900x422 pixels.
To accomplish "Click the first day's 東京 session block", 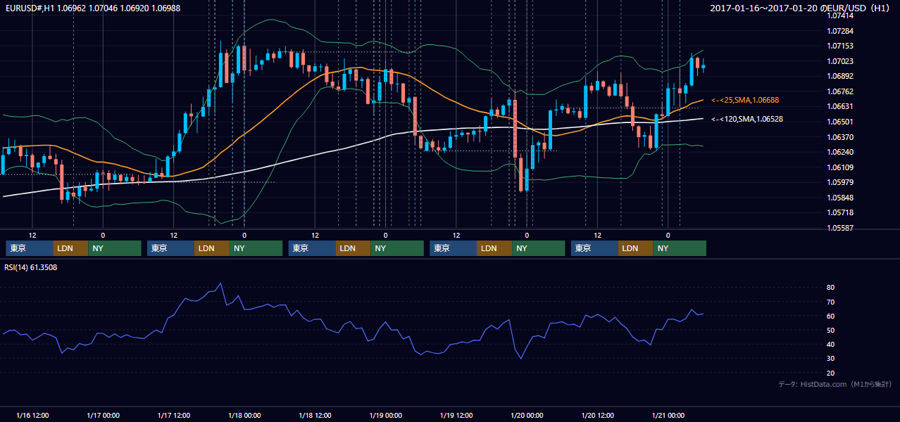I will [30, 248].
